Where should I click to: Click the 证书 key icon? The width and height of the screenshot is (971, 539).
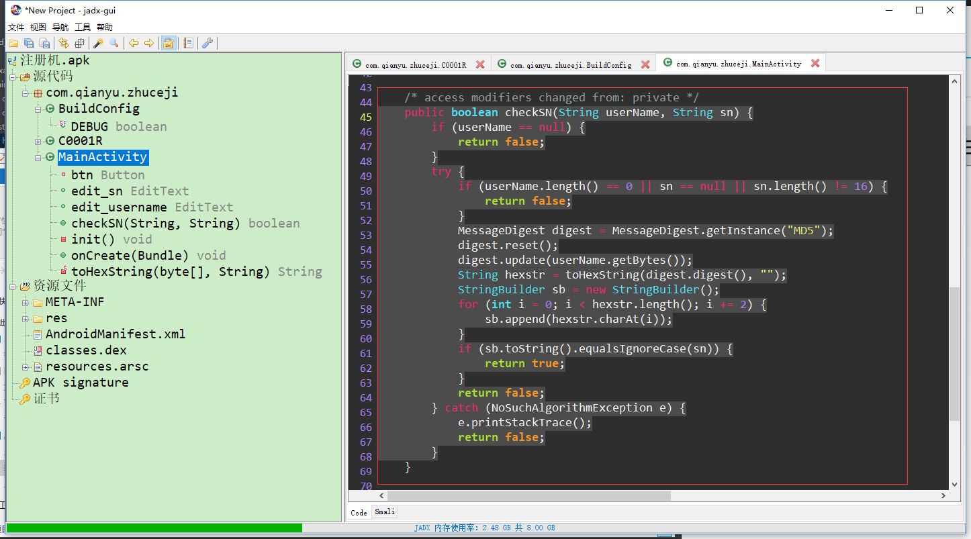click(x=25, y=399)
